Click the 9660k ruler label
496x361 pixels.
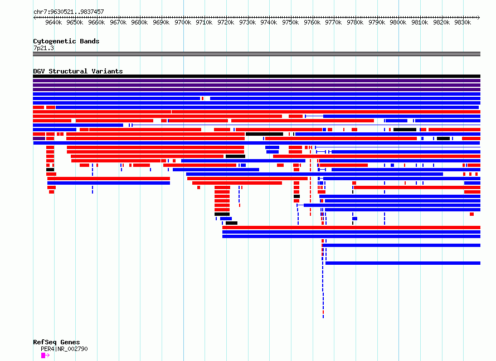pos(96,22)
